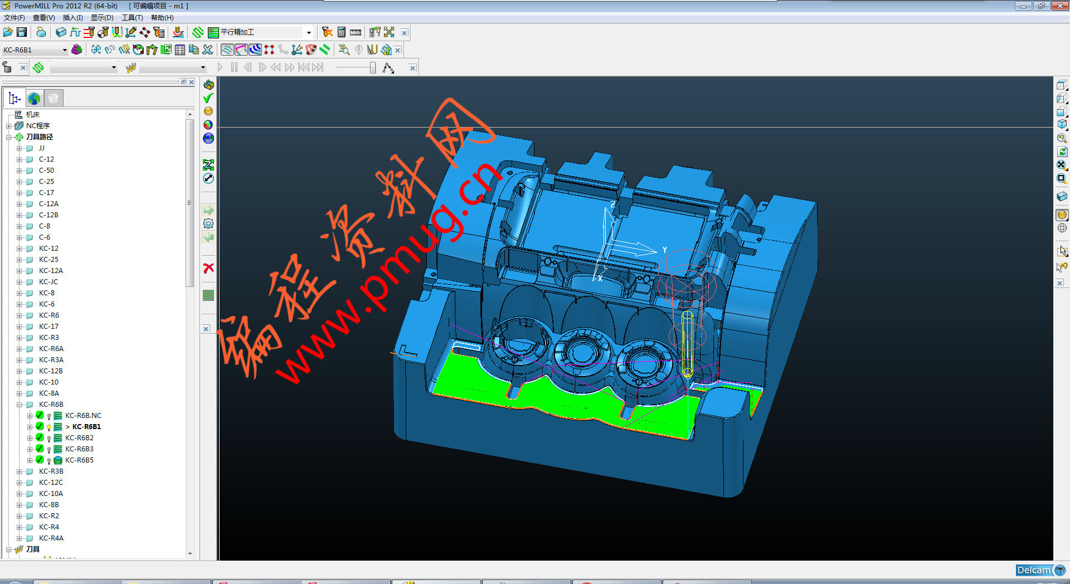Open the 文件(F) menu
The image size is (1070, 584).
coord(14,18)
